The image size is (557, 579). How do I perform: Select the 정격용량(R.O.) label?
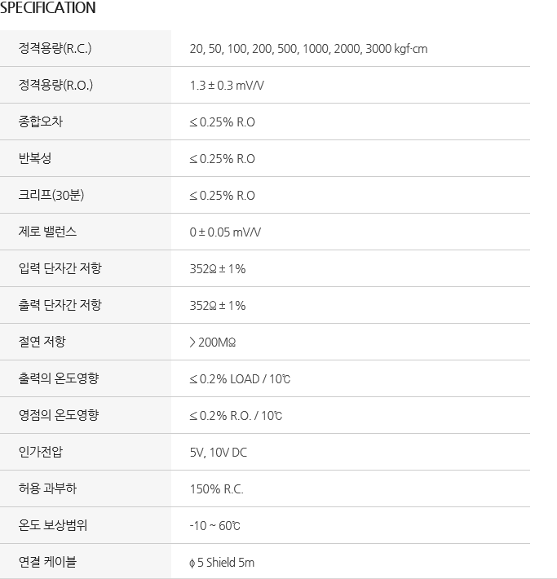[55, 85]
